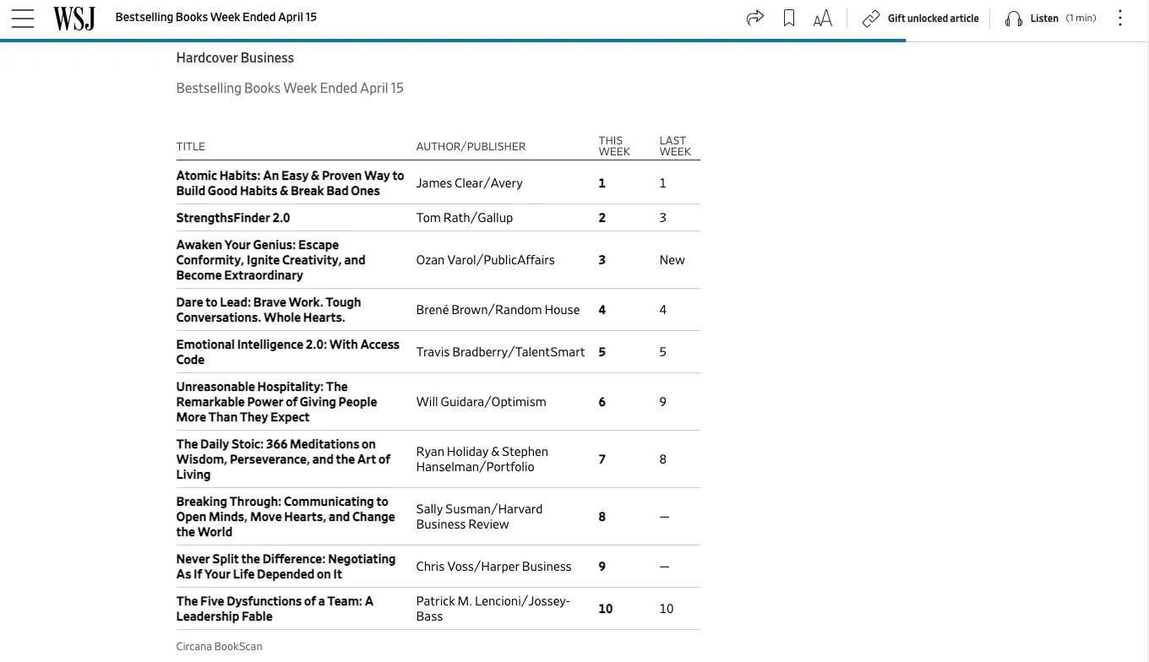Screen dimensions: 1149x662
Task: Select Never Split the Difference title
Action: [286, 567]
